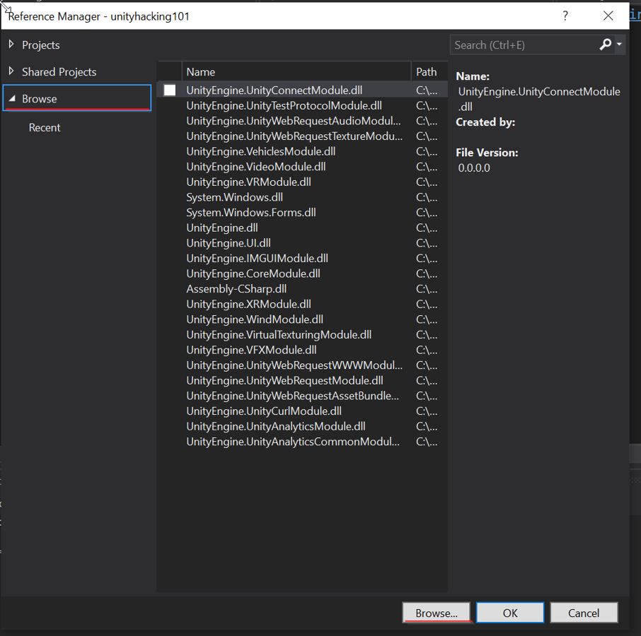
Task: Select the UnityAnalyticsCommonModul... row
Action: coord(302,442)
